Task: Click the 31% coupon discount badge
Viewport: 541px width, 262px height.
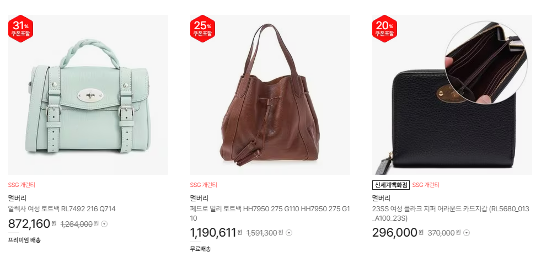Action: pos(21,29)
